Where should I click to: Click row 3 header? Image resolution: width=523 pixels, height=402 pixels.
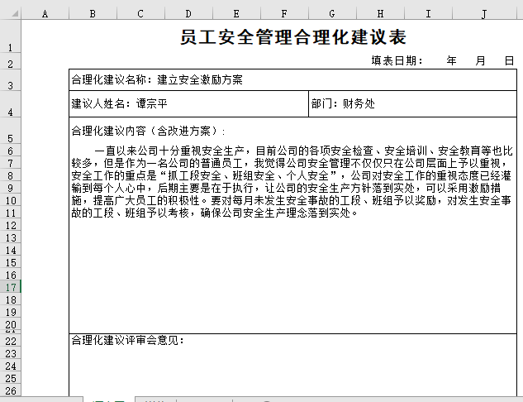(9, 85)
